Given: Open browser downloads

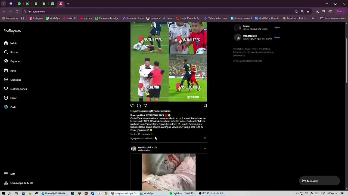Looking at the screenshot, I should click(x=317, y=11).
